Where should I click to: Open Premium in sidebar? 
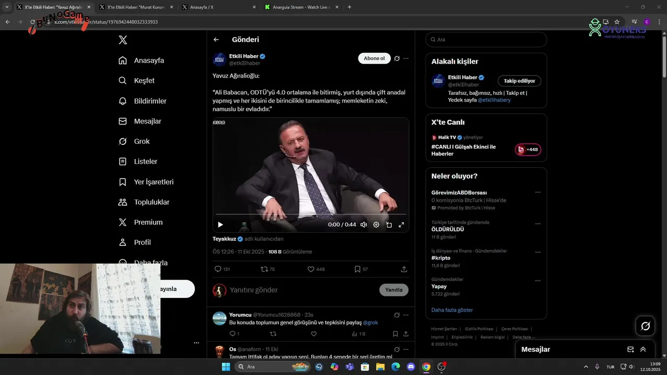(140, 222)
